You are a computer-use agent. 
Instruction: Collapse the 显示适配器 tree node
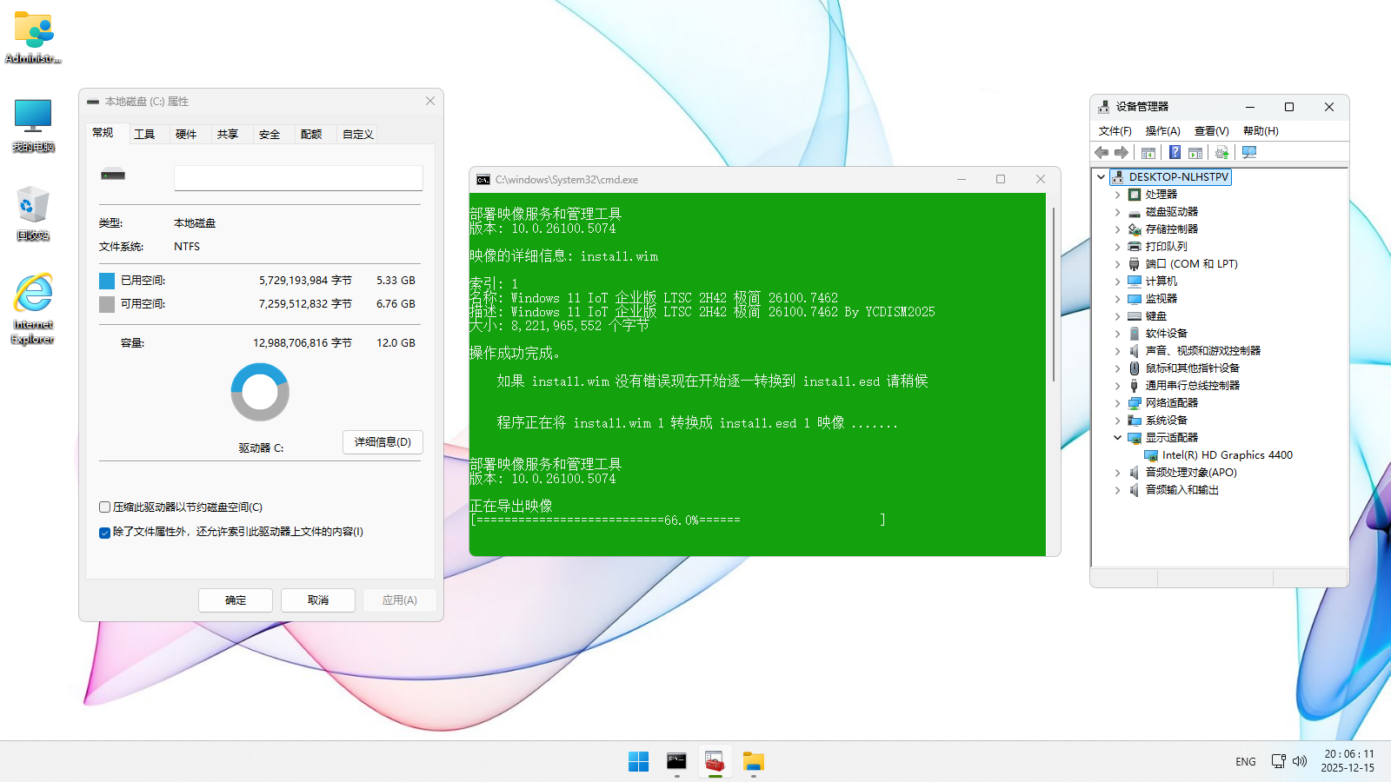1117,438
